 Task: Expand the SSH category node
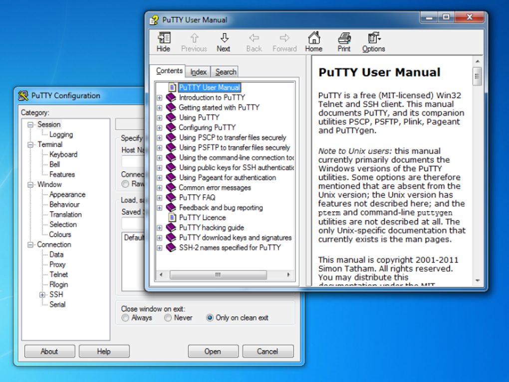(42, 294)
